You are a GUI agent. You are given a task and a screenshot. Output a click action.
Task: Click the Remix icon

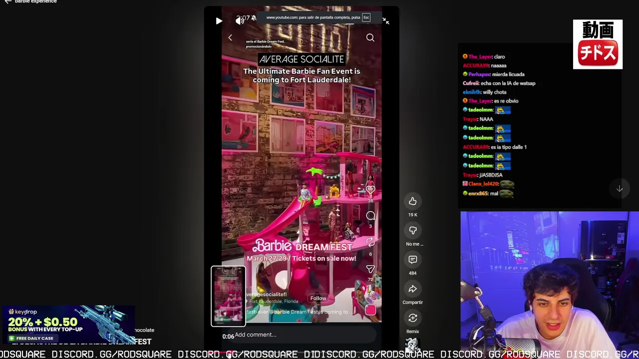click(413, 318)
